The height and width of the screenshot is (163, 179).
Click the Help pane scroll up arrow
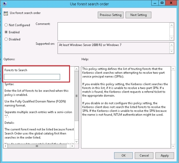[x=172, y=69]
